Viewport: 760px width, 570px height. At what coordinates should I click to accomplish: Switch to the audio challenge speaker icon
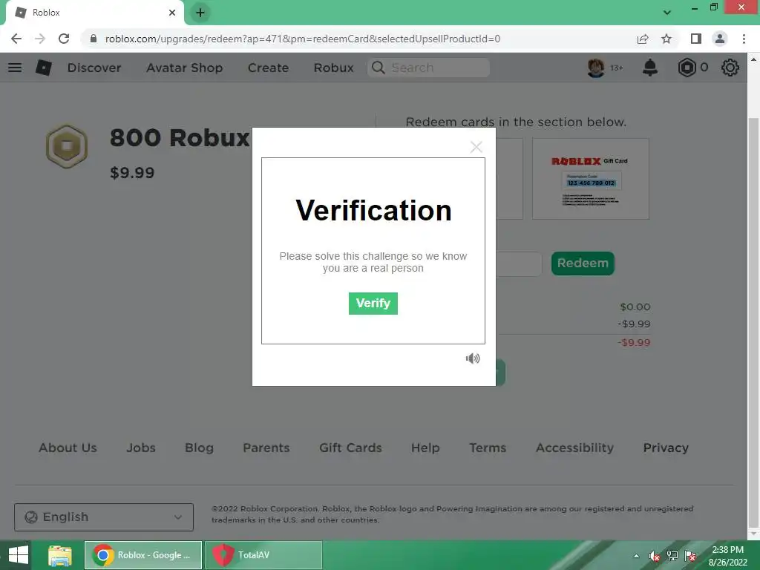pyautogui.click(x=473, y=358)
